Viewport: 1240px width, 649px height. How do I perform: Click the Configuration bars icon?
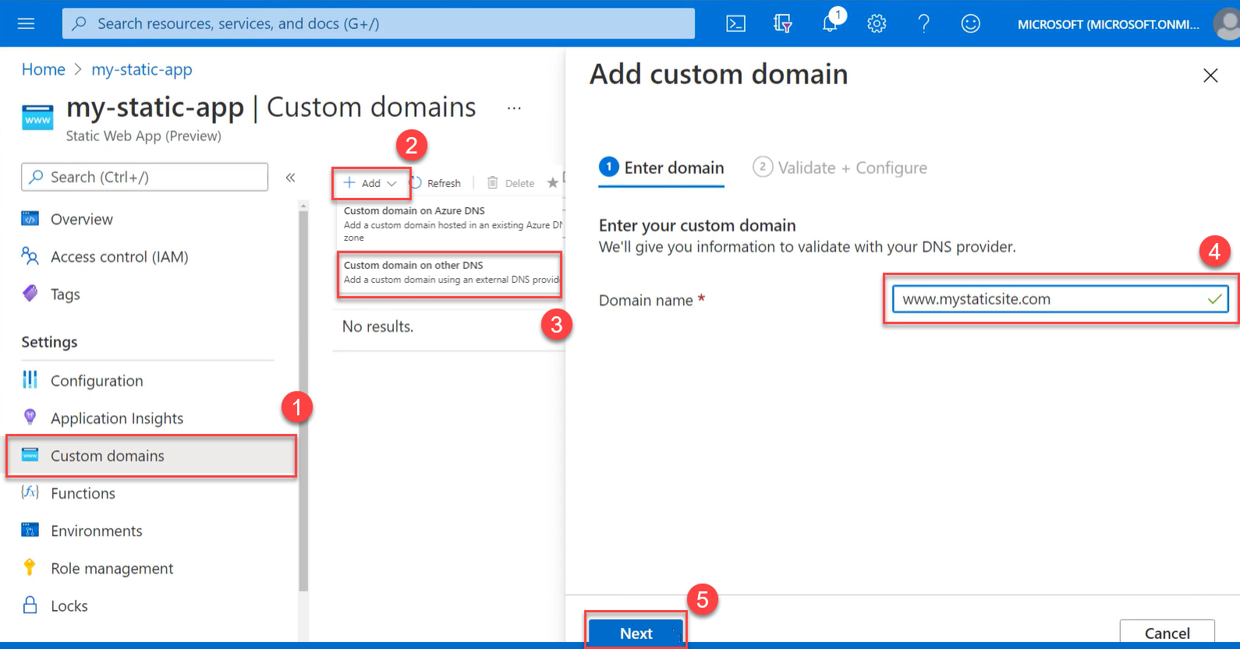coord(30,379)
